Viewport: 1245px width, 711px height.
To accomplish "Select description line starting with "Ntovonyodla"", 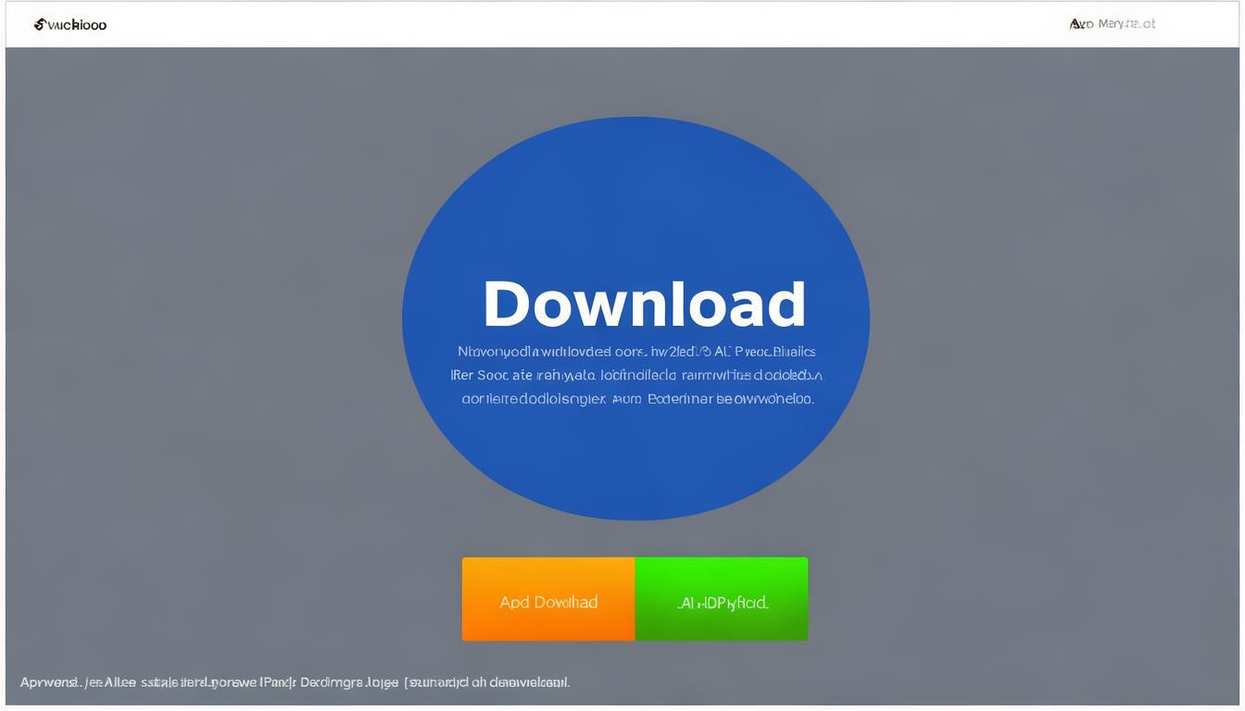I will (x=636, y=352).
